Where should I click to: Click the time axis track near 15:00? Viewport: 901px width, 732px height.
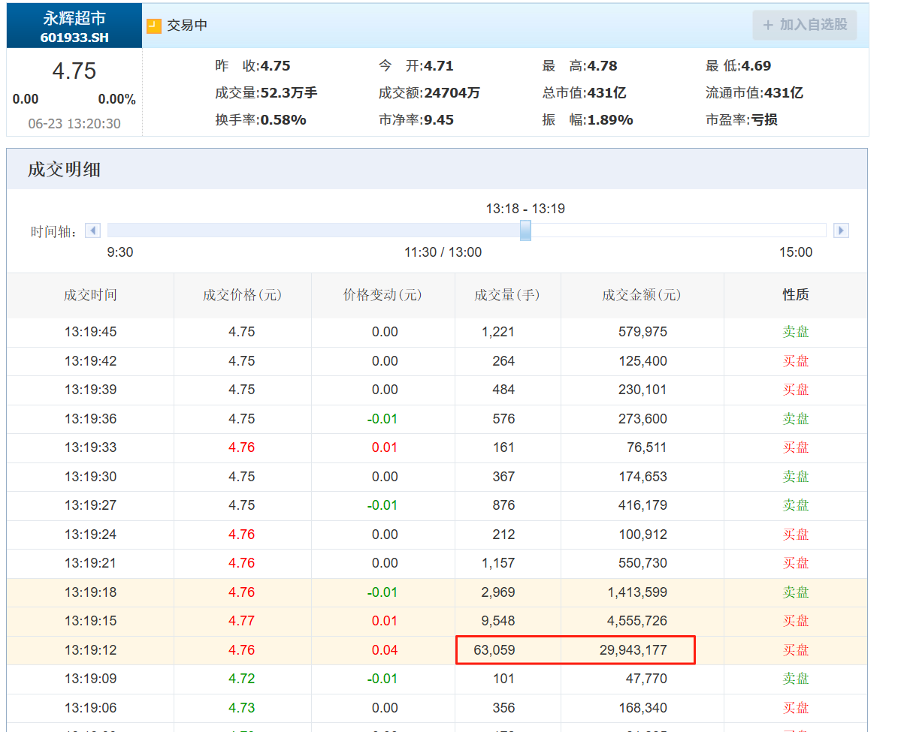pyautogui.click(x=796, y=230)
